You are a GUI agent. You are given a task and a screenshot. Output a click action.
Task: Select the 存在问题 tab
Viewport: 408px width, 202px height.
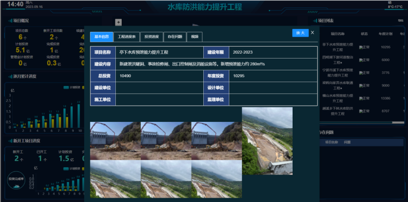click(174, 37)
